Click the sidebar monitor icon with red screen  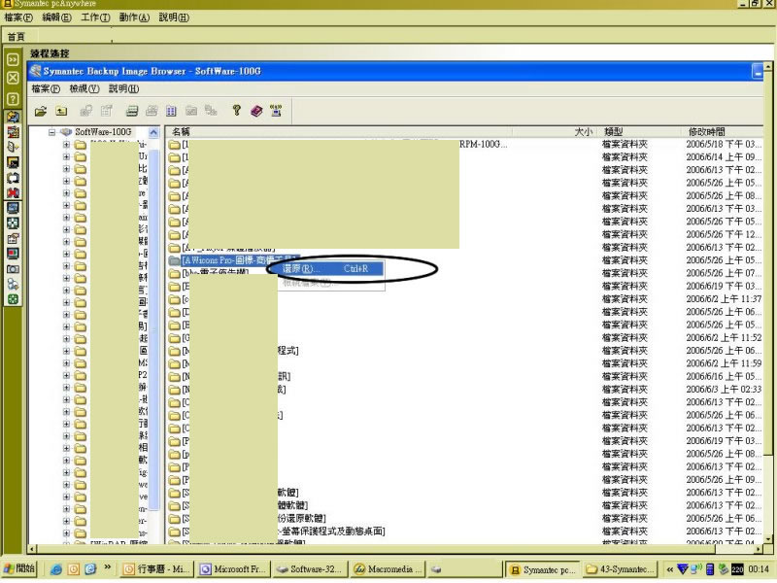tap(13, 254)
